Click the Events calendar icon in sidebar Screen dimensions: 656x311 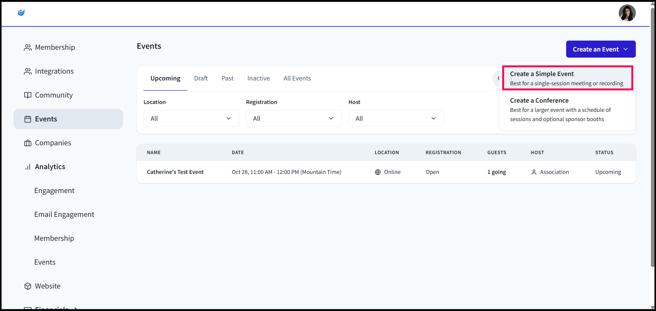(x=28, y=119)
